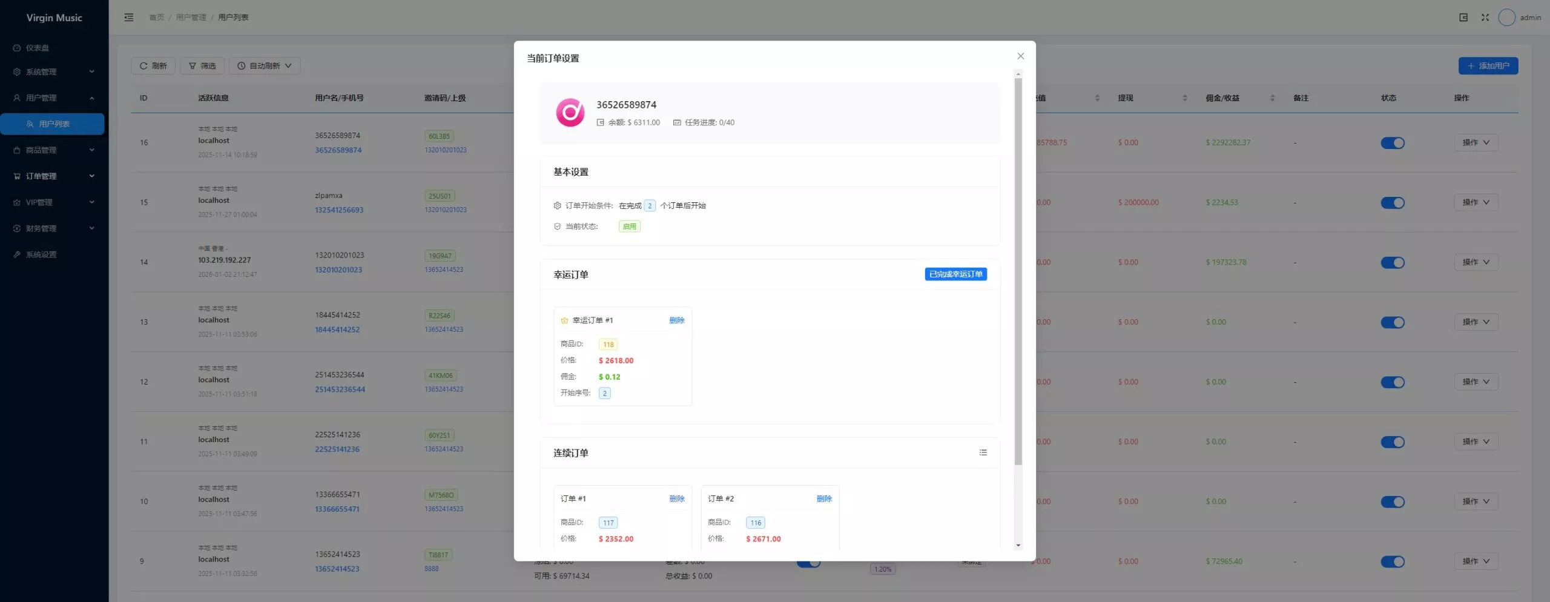1550x602 pixels.
Task: Open the 筛选 filter button
Action: pos(202,66)
